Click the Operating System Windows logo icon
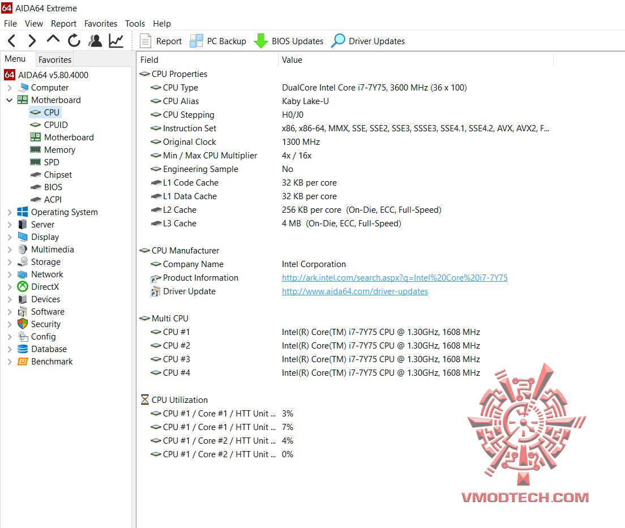This screenshot has height=528, width=625. click(x=23, y=212)
